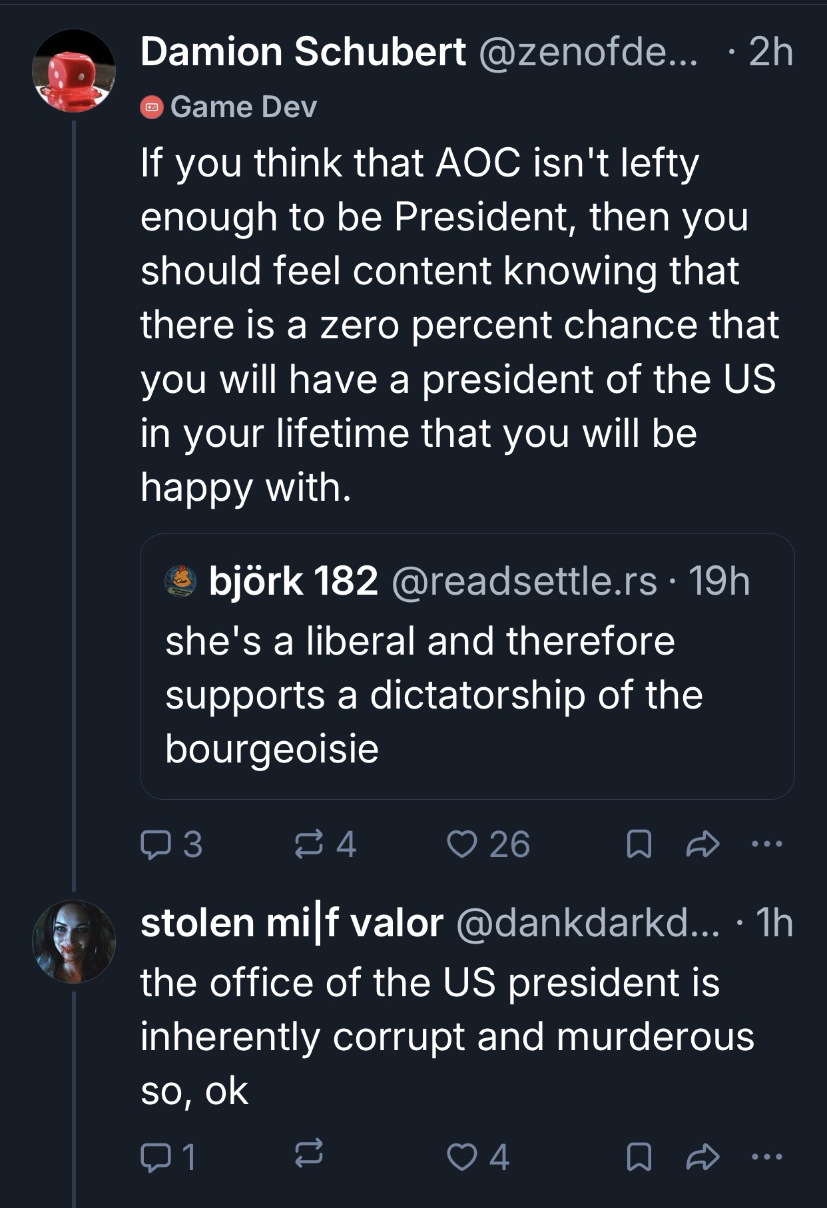827x1208 pixels.
Task: Reply to Damion Schubert's post
Action: pos(155,844)
